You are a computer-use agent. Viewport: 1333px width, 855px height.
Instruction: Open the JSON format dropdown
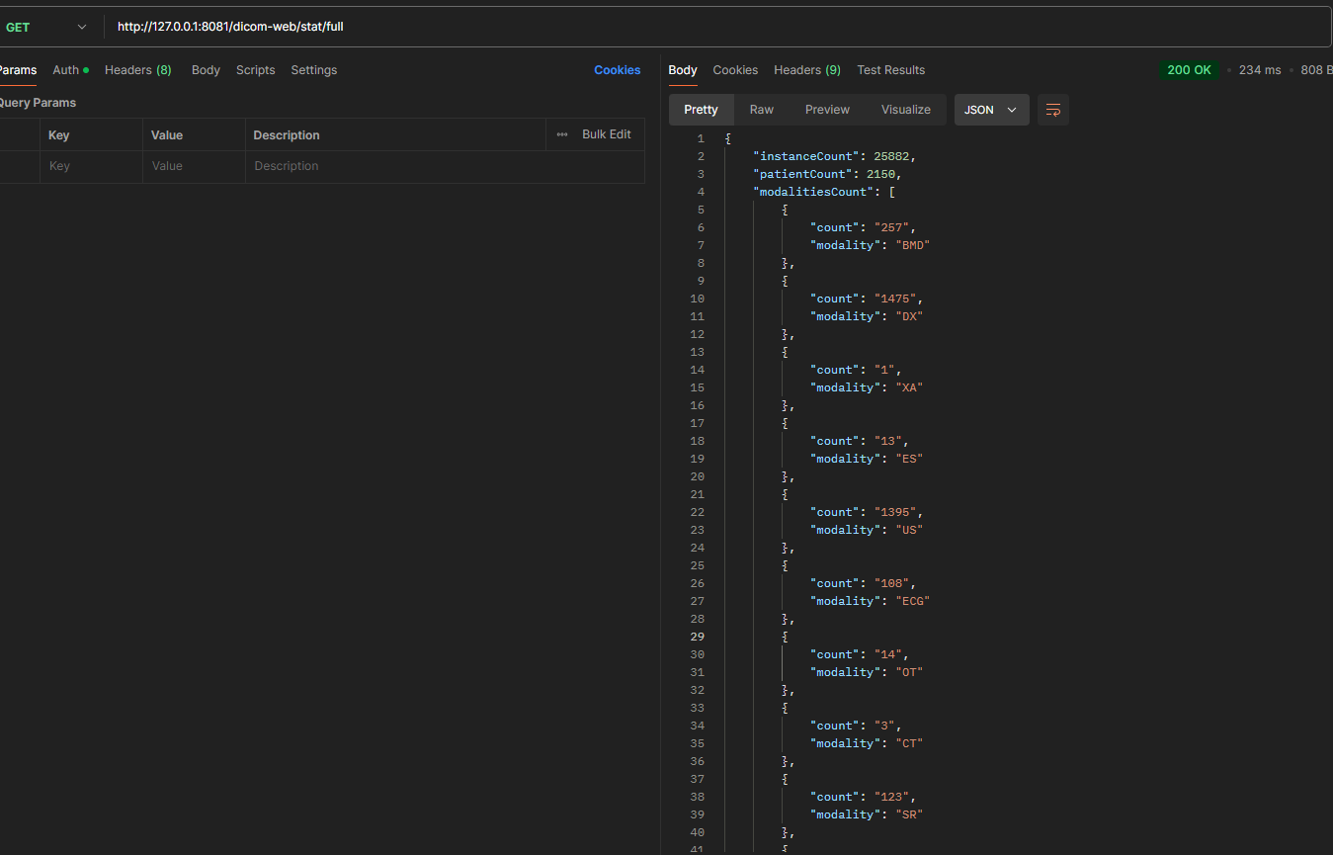coord(991,110)
